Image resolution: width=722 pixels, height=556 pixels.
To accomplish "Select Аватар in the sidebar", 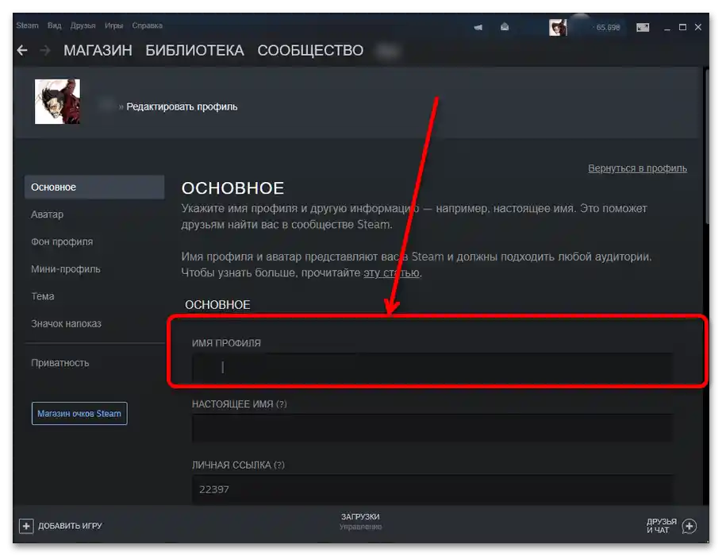I will [x=48, y=214].
